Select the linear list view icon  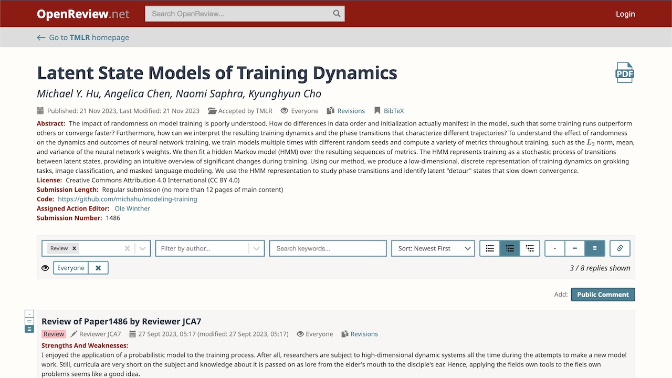click(x=490, y=248)
